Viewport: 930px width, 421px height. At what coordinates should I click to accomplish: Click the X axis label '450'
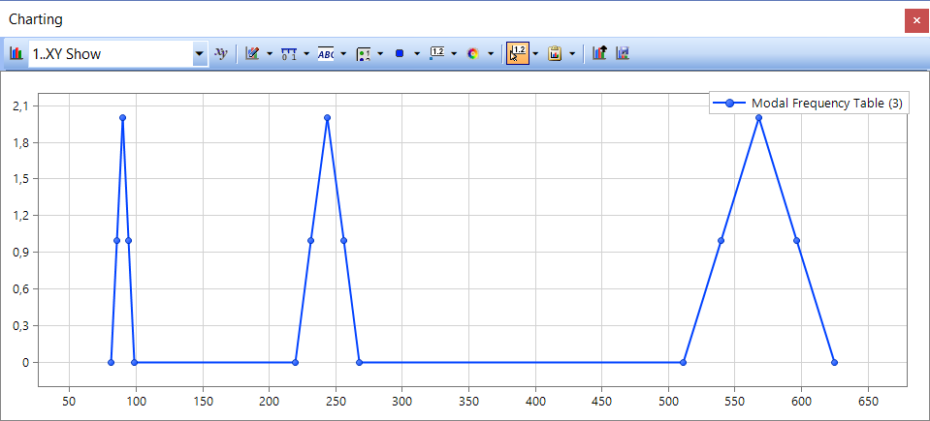pos(602,402)
